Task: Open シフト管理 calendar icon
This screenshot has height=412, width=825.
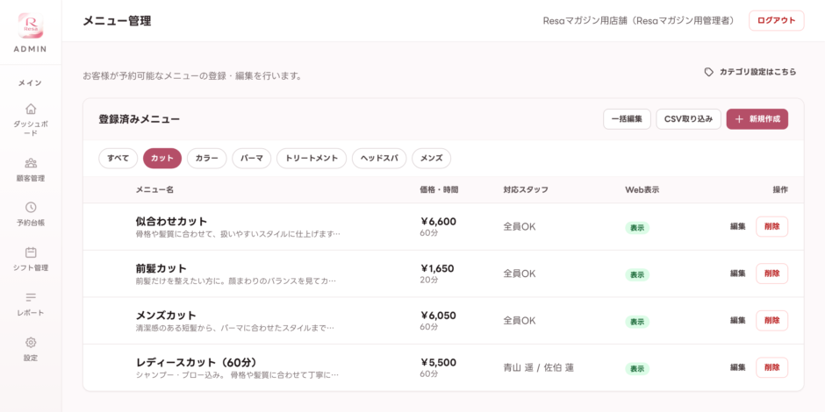Action: coord(31,252)
